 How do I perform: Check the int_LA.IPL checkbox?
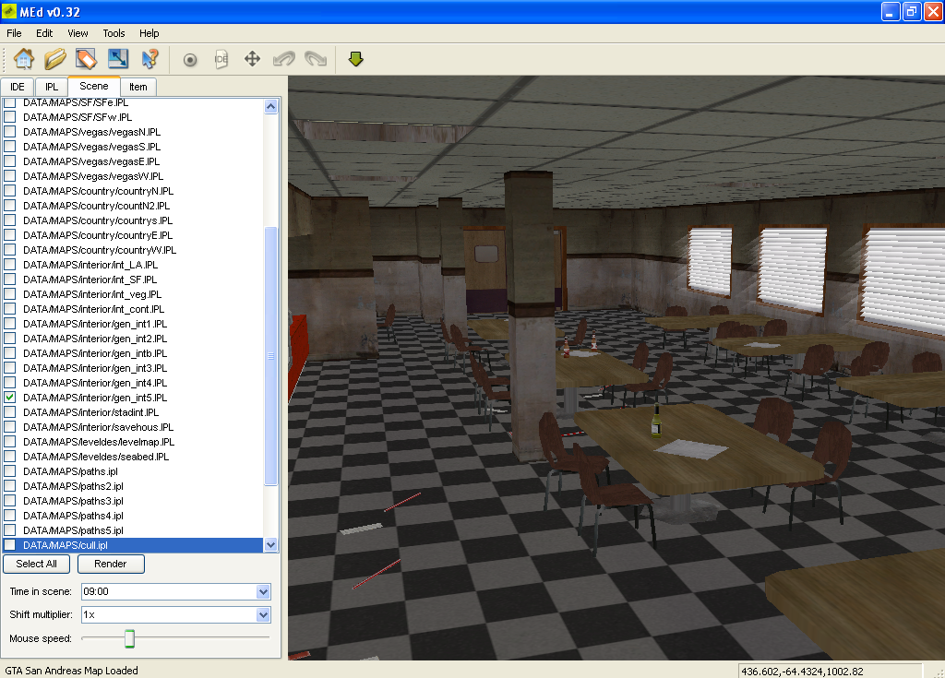pos(9,265)
